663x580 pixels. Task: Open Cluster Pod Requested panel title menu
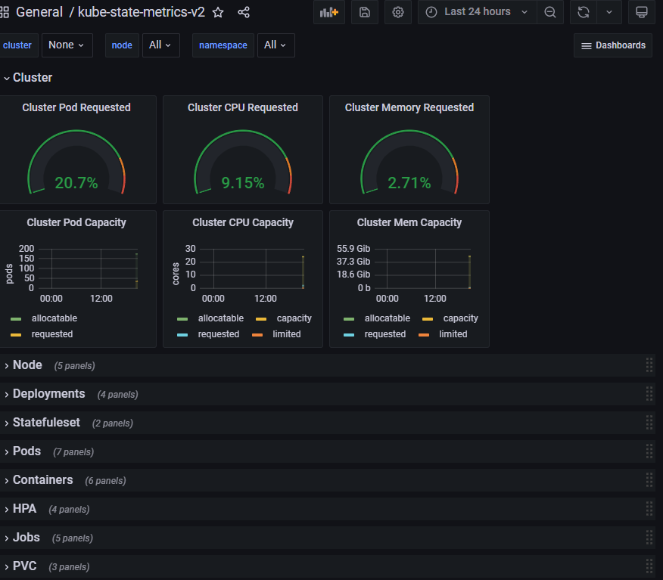coord(76,107)
